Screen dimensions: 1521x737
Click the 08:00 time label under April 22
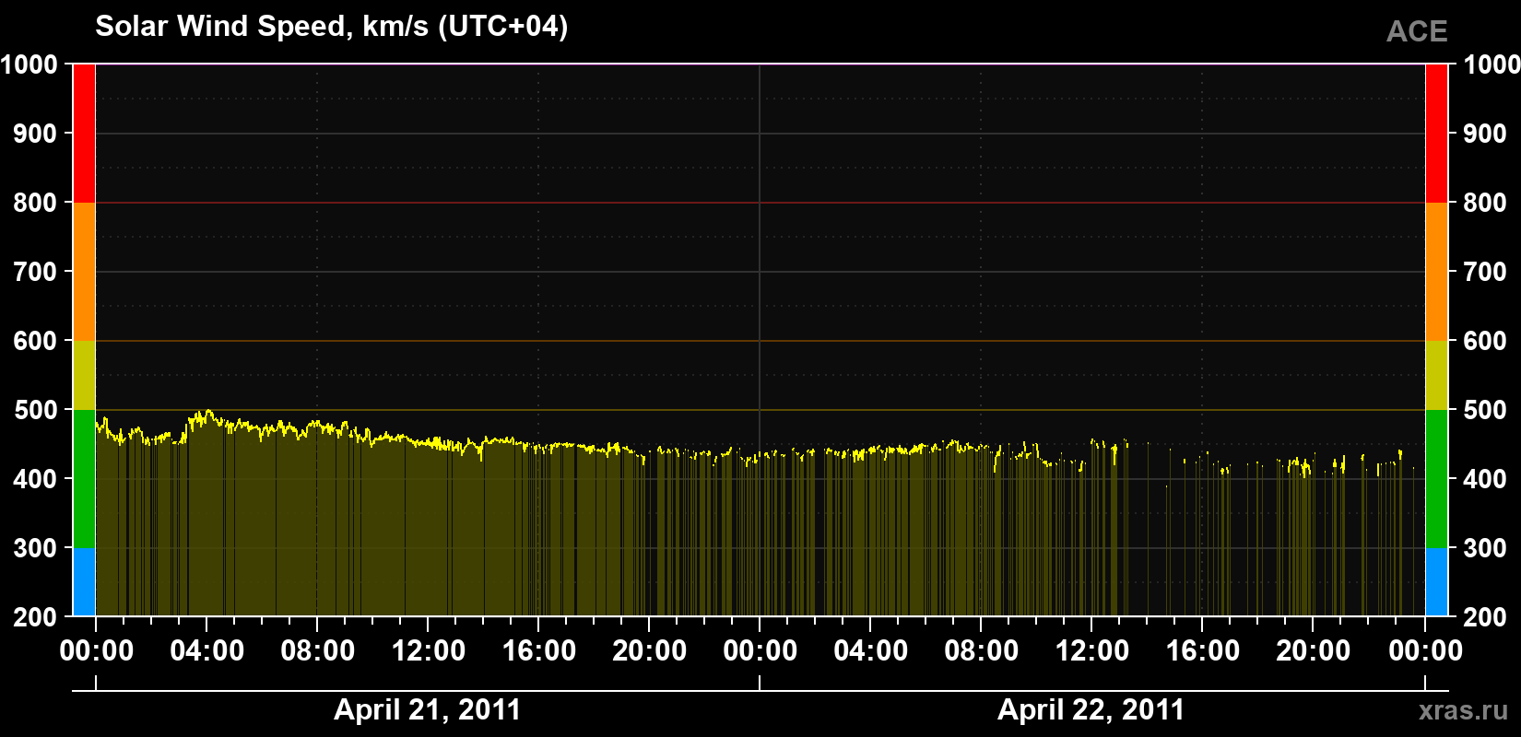[x=982, y=651]
